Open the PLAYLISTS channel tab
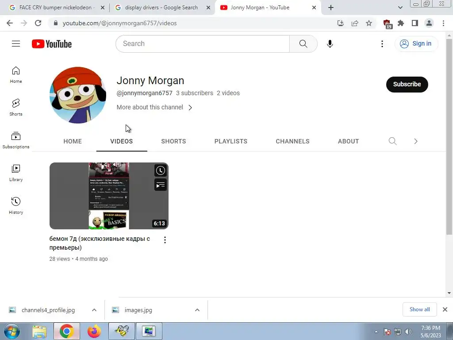Viewport: 453px width, 340px height. click(x=231, y=141)
